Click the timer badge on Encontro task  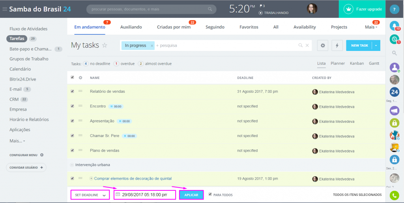tap(116, 106)
